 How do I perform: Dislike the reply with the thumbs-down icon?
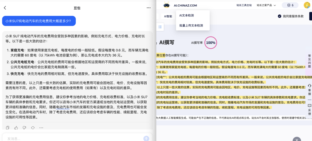[24, 128]
